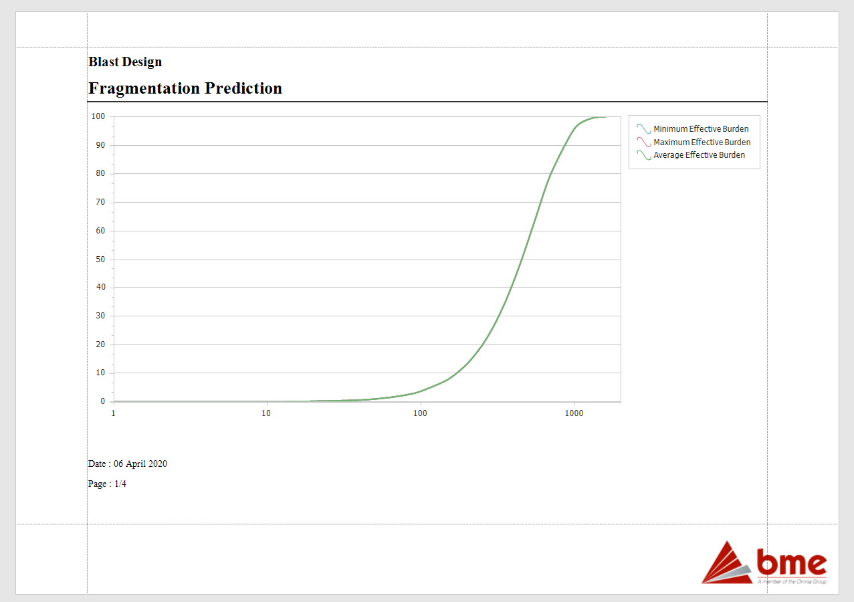Click the Minimum Effective Burden legend icon
Viewport: 854px width, 602px height.
(x=643, y=129)
